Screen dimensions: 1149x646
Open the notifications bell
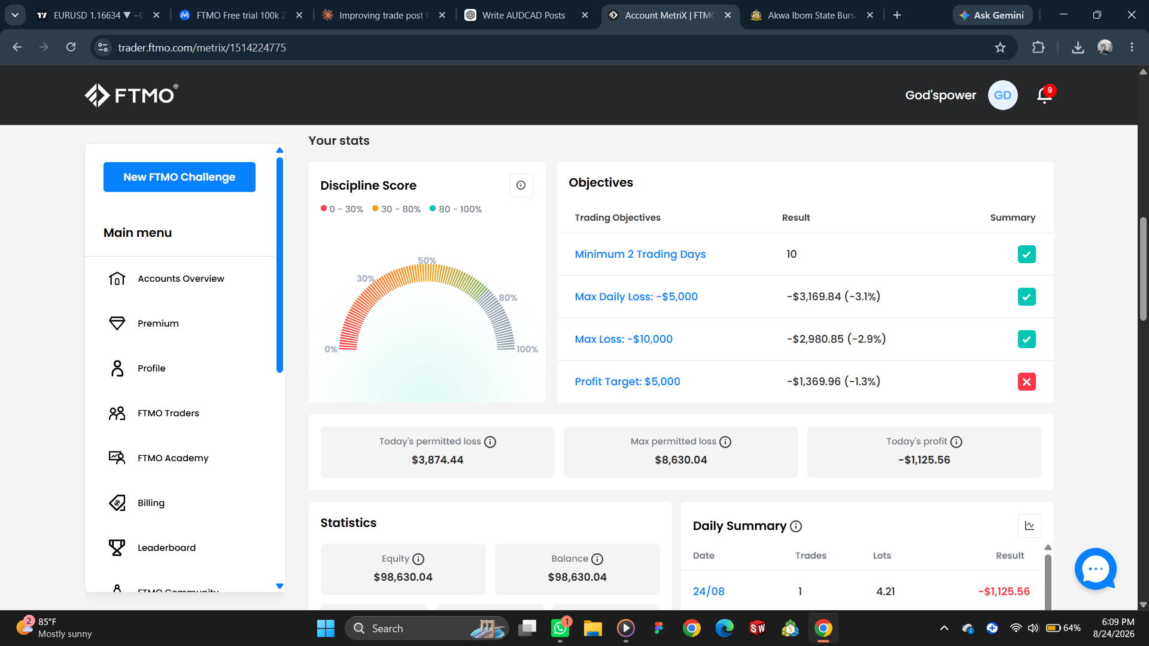click(1045, 95)
